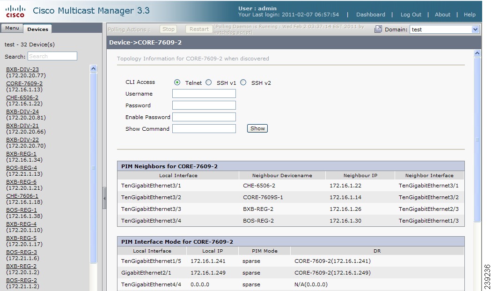Click the Username input field
This screenshot has height=291, width=492.
click(204, 93)
